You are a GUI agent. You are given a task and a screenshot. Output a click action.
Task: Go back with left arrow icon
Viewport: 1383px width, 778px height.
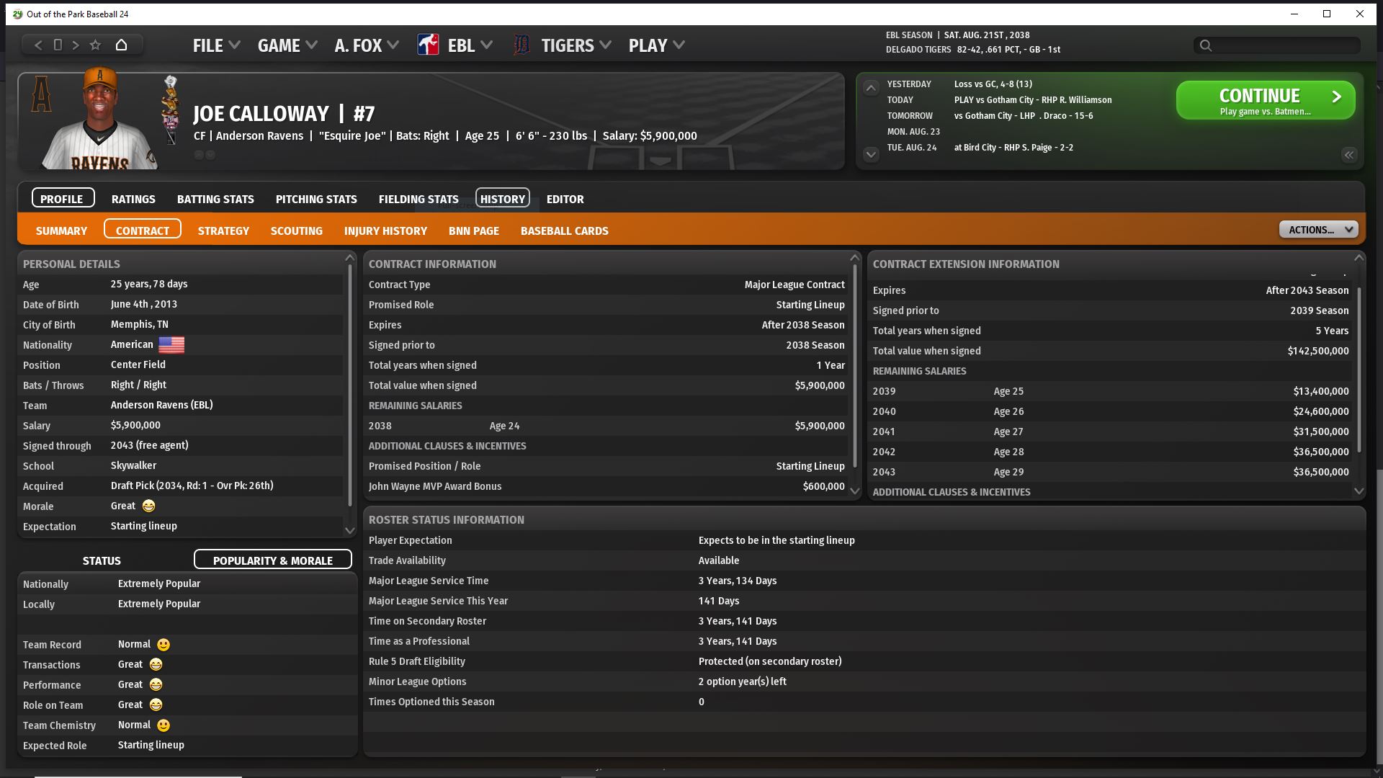pos(38,45)
